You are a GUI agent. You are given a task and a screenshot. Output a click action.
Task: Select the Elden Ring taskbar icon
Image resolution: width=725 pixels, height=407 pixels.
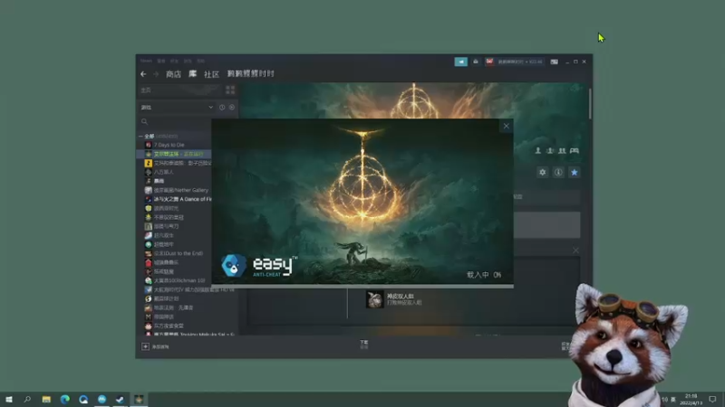tap(139, 399)
